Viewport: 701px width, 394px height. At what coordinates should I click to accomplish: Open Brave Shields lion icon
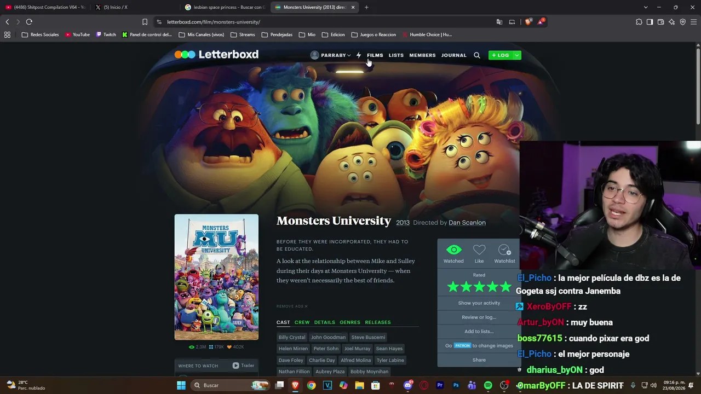[x=528, y=22]
